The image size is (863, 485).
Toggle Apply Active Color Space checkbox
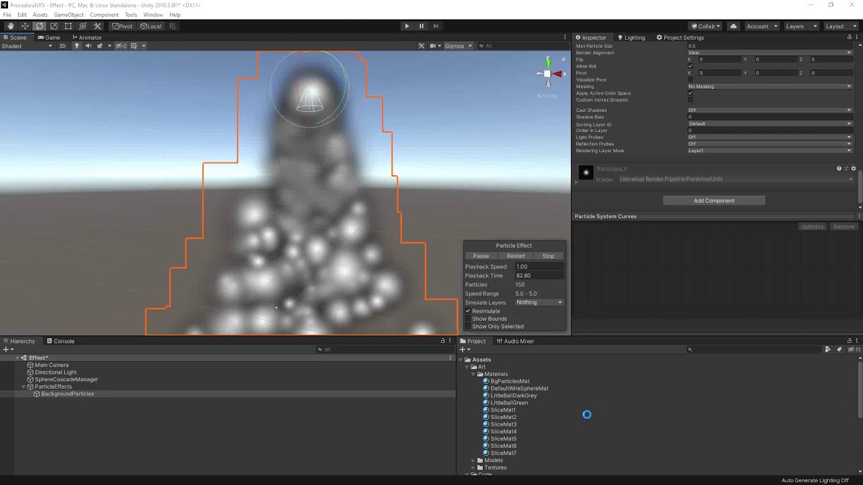point(690,93)
